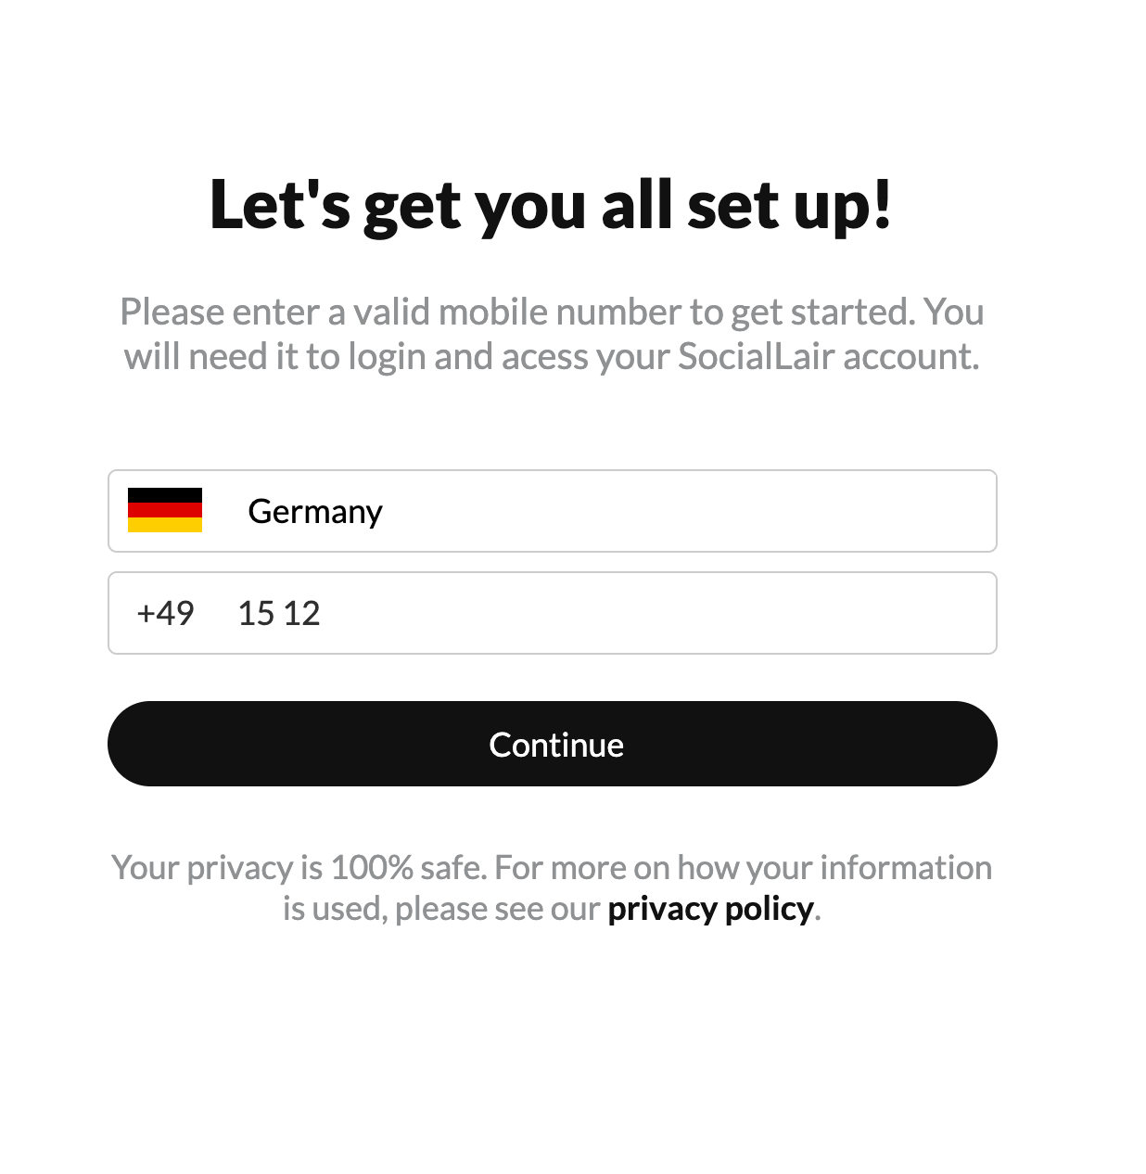Open the privacy policy link
This screenshot has height=1174, width=1146.
710,908
